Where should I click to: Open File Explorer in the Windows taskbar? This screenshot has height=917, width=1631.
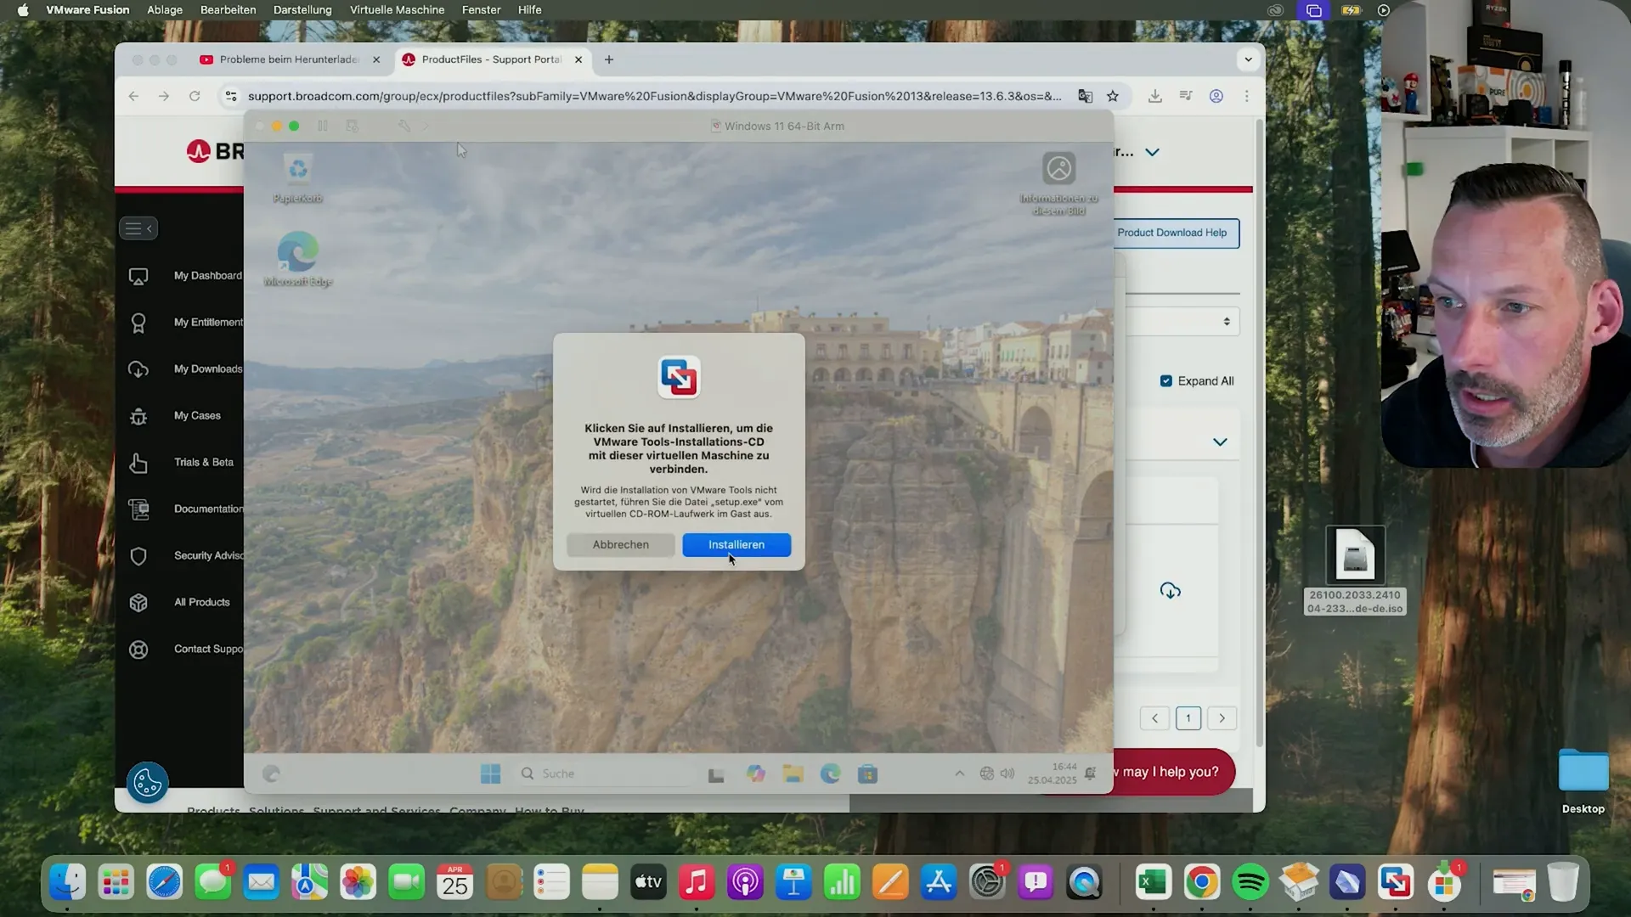tap(793, 774)
